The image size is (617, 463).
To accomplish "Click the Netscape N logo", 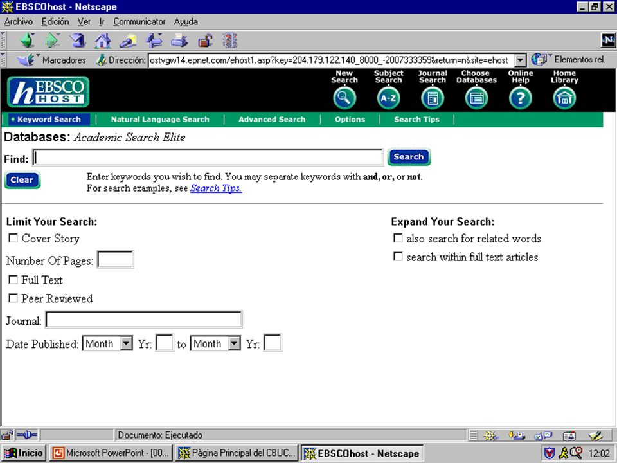I will (x=608, y=39).
